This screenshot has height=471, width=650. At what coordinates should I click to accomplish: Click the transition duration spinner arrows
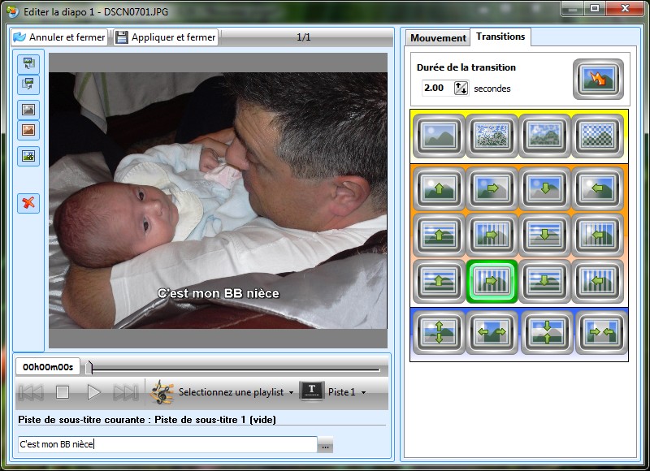(461, 88)
